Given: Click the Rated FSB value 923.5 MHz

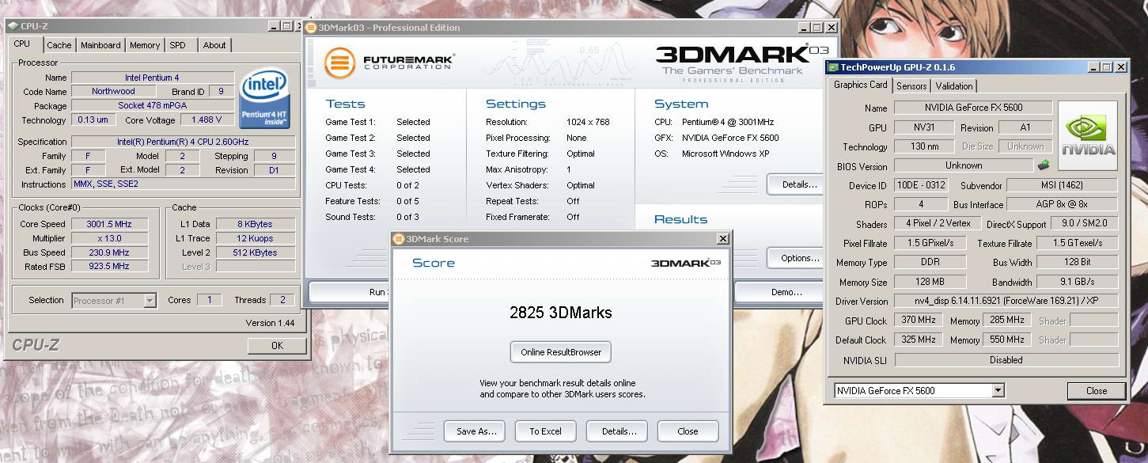Looking at the screenshot, I should 109,267.
